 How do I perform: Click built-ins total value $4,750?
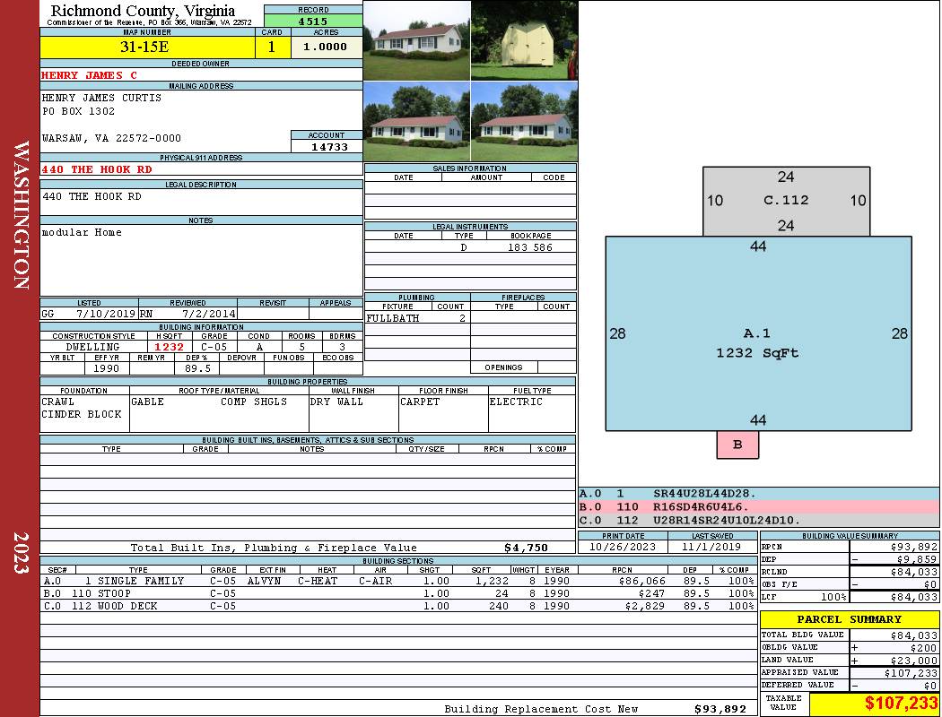pyautogui.click(x=527, y=548)
